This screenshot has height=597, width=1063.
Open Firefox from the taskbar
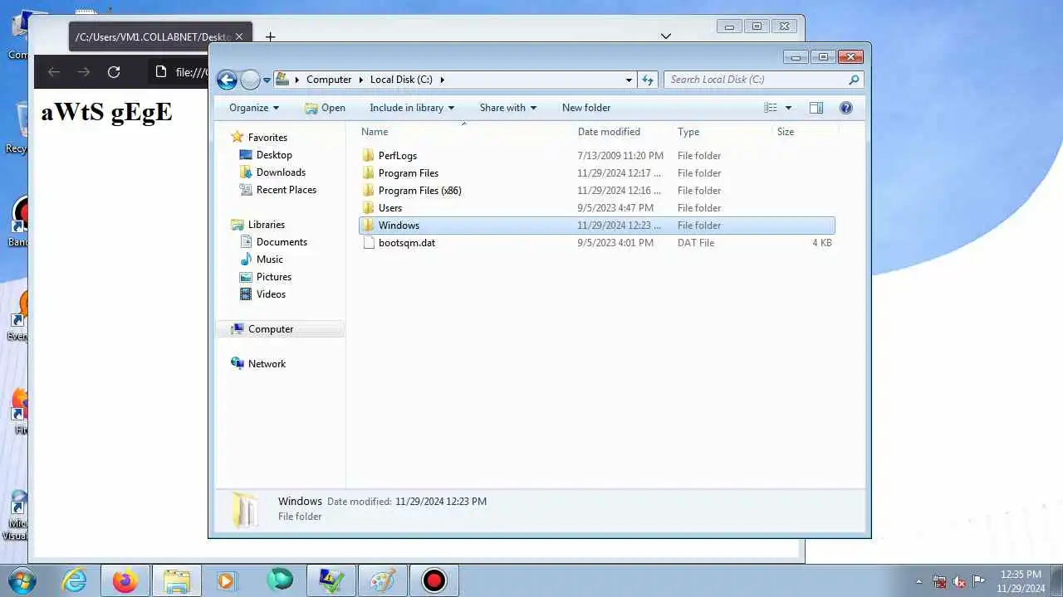[x=125, y=580]
